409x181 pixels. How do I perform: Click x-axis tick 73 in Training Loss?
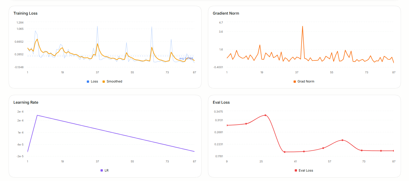(x=167, y=72)
